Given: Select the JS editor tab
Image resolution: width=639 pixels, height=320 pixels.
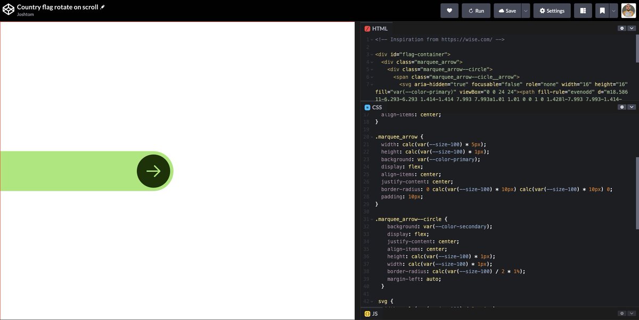Looking at the screenshot, I should pos(372,314).
